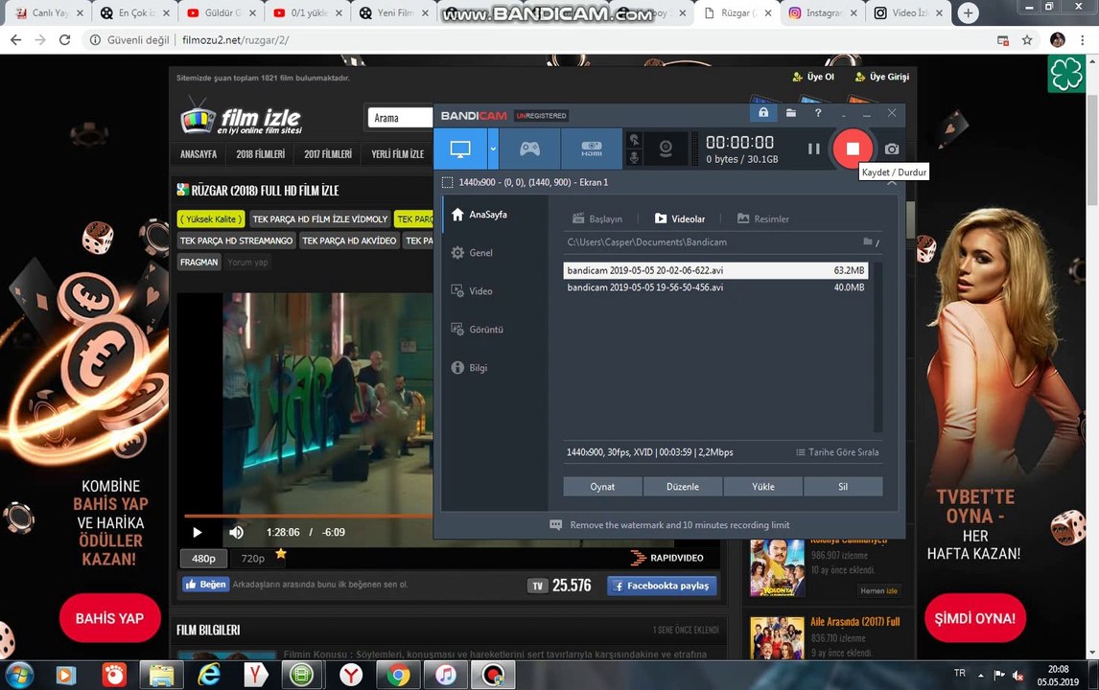Click Remove the watermark message link

pos(679,525)
